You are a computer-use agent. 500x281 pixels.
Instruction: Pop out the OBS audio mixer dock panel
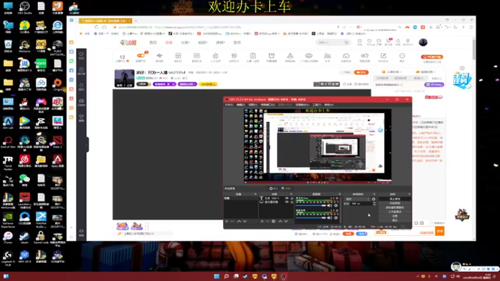[x=339, y=194]
